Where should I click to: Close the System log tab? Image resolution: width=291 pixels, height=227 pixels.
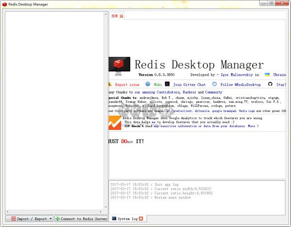[141, 219]
